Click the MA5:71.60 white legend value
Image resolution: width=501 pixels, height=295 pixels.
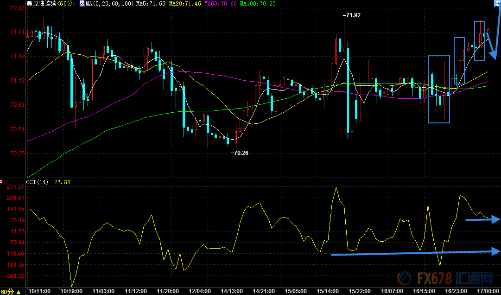150,3
